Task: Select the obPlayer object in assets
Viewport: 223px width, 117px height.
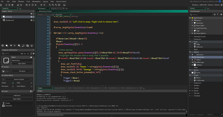Action: (x=199, y=65)
